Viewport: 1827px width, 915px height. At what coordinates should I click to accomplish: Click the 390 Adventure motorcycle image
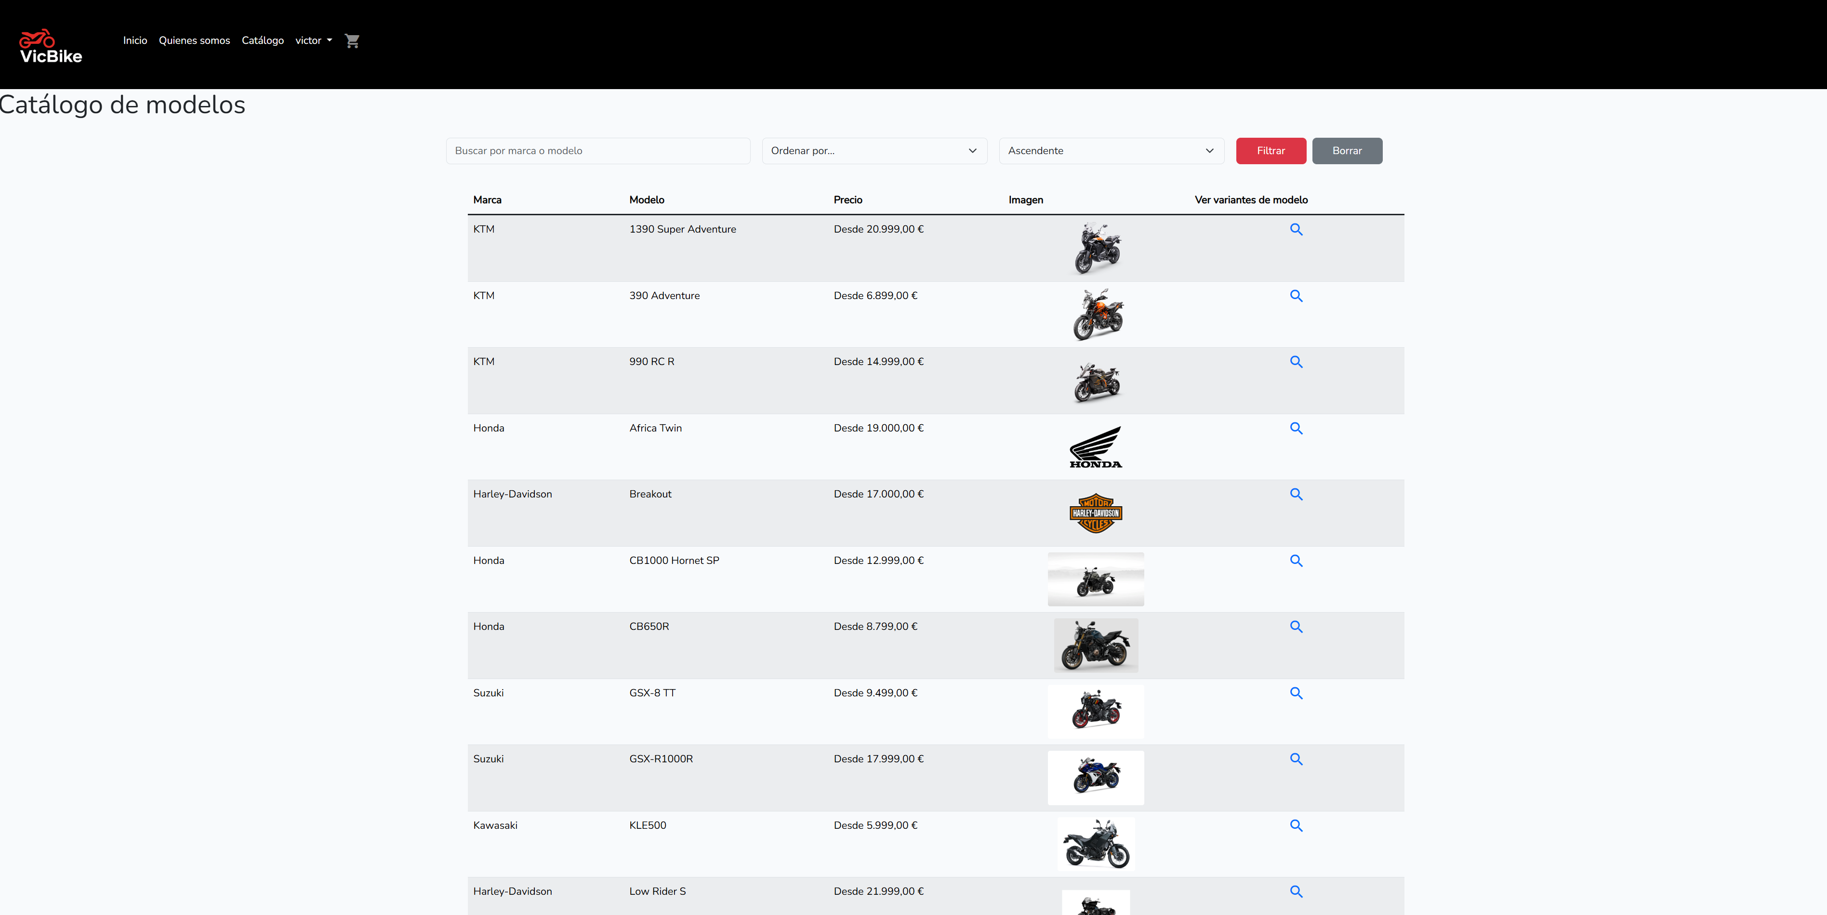tap(1097, 314)
